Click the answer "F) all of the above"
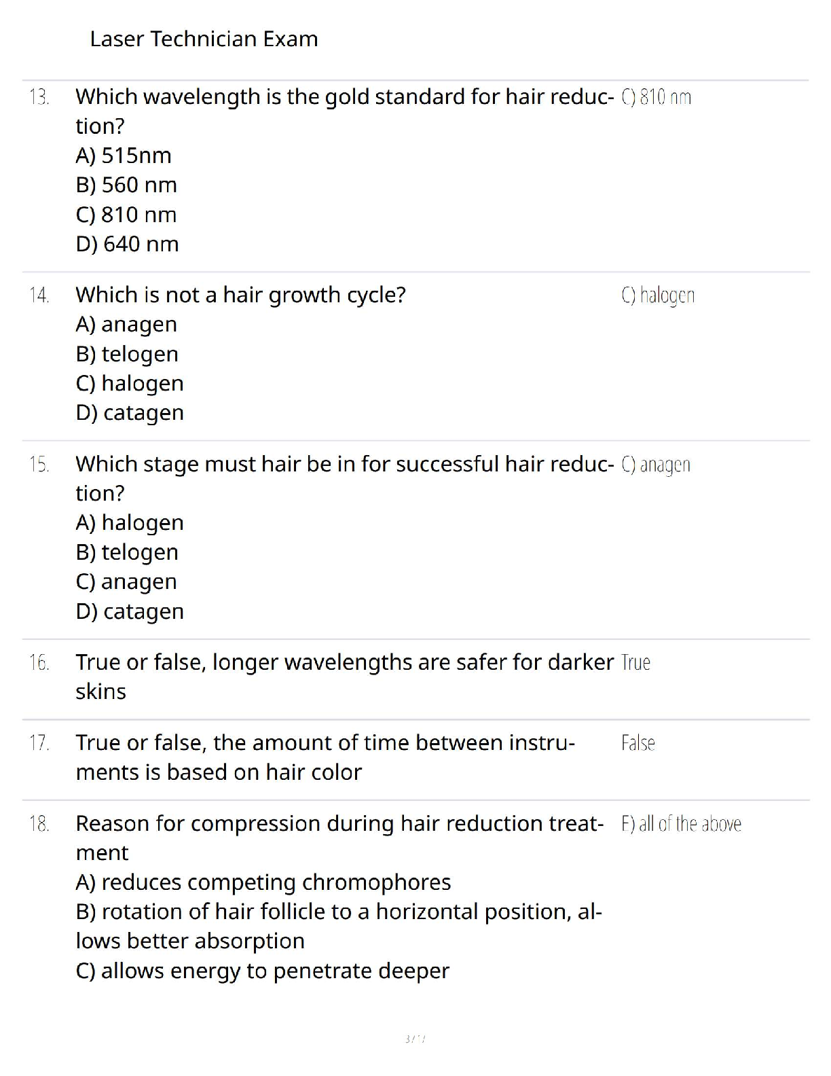This screenshot has width=831, height=1076. 681,824
